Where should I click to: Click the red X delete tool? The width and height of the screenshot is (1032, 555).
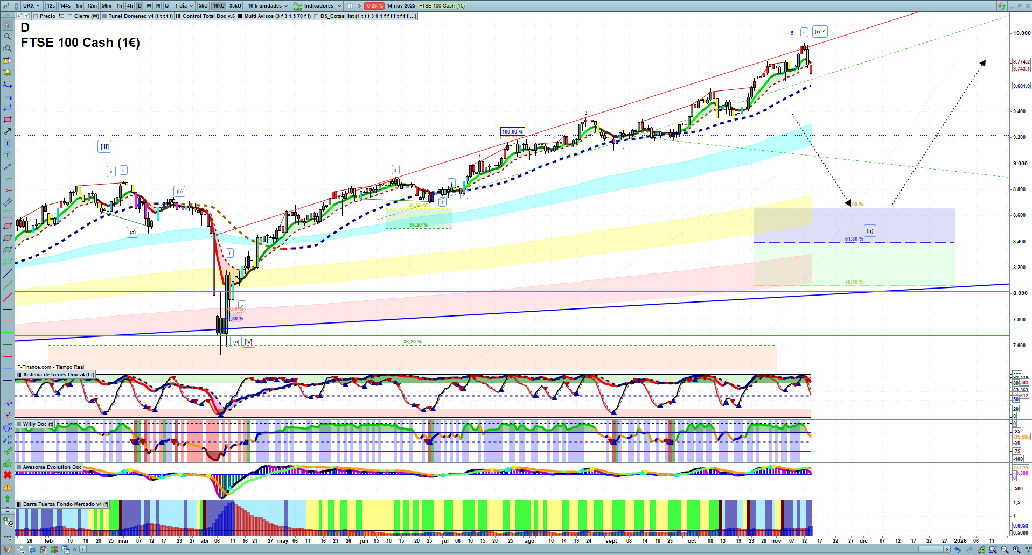[7, 475]
